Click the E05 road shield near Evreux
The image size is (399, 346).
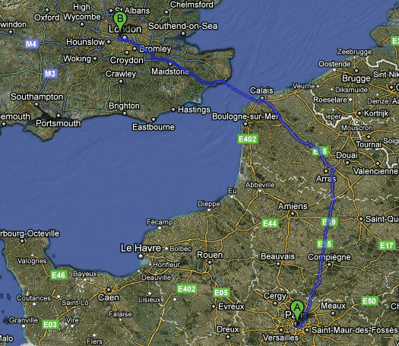[x=221, y=293]
